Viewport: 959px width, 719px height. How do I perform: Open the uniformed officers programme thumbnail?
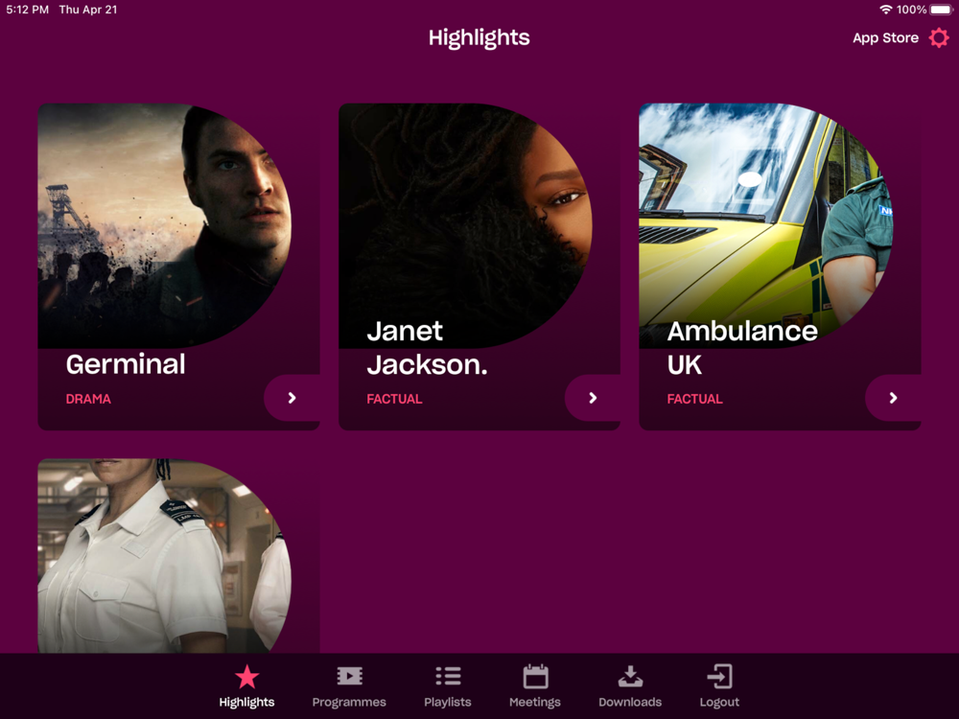click(165, 556)
